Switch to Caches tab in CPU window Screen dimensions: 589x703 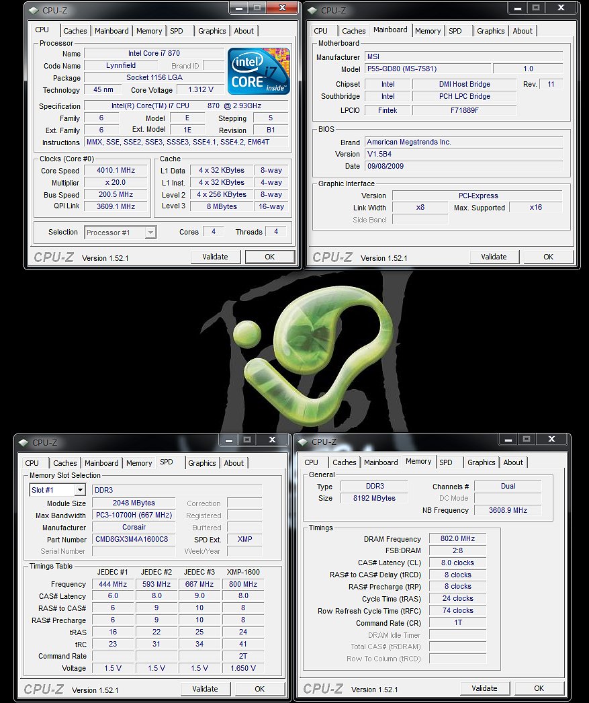(75, 31)
